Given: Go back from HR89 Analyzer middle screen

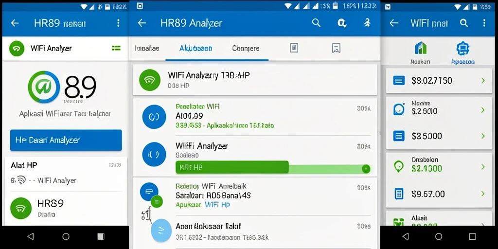Looking at the screenshot, I should (x=142, y=23).
